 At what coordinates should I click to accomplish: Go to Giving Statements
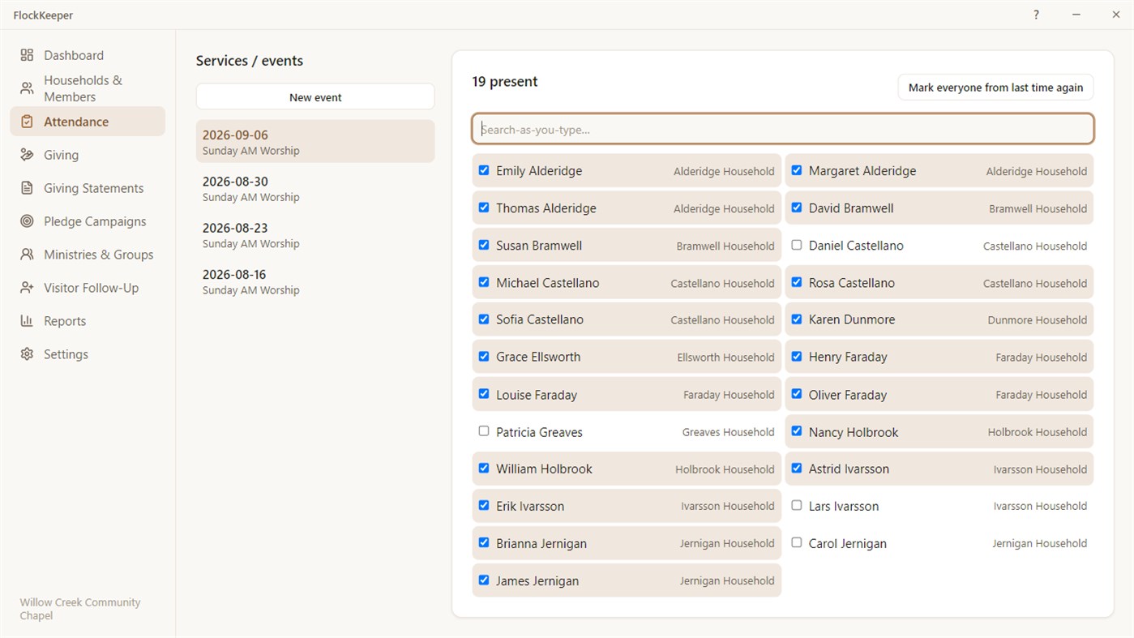click(88, 188)
